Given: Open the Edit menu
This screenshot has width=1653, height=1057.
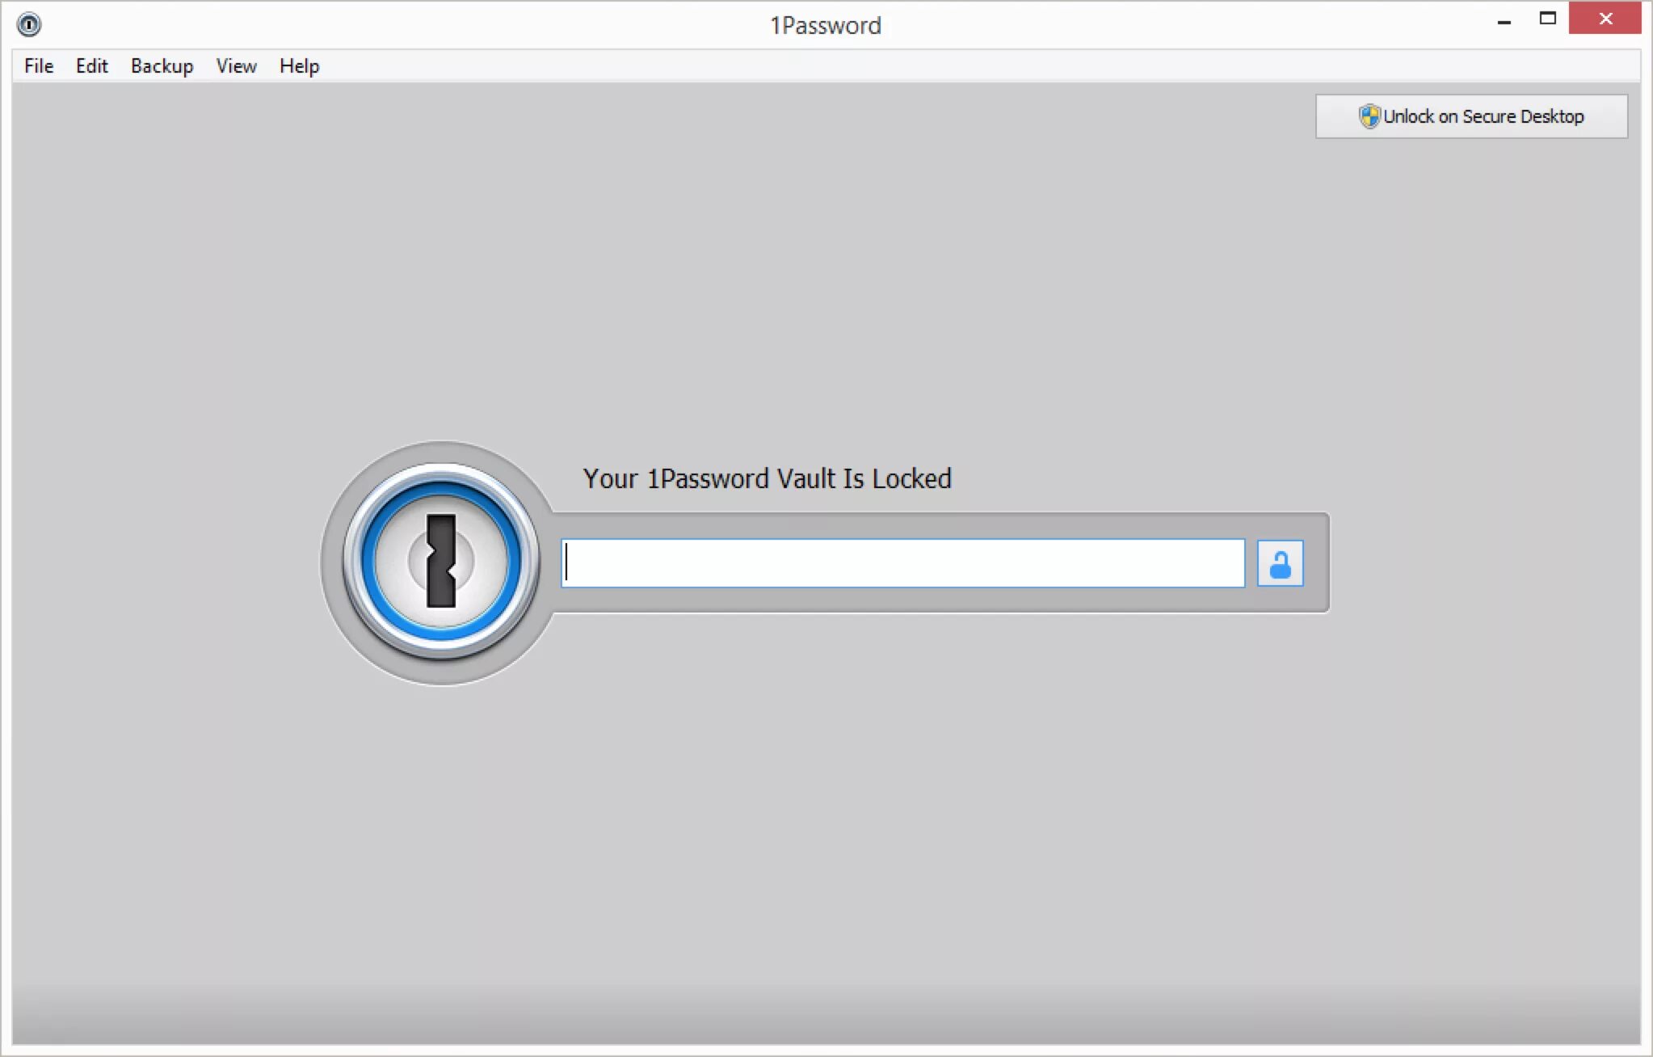Looking at the screenshot, I should coord(91,66).
